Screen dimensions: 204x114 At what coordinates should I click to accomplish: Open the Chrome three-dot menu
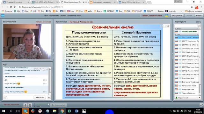tap(201, 7)
